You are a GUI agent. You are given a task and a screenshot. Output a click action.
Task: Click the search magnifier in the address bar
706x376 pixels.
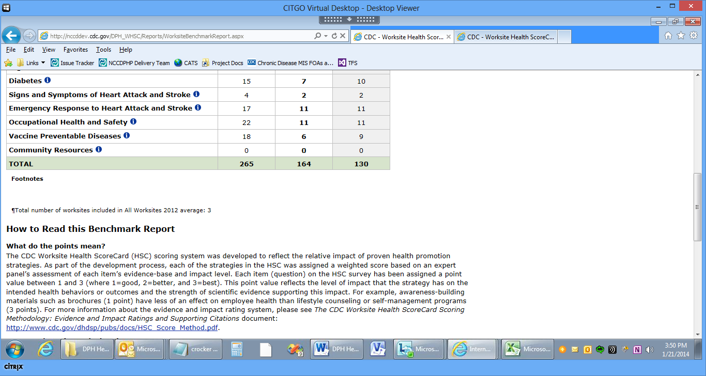click(x=317, y=36)
